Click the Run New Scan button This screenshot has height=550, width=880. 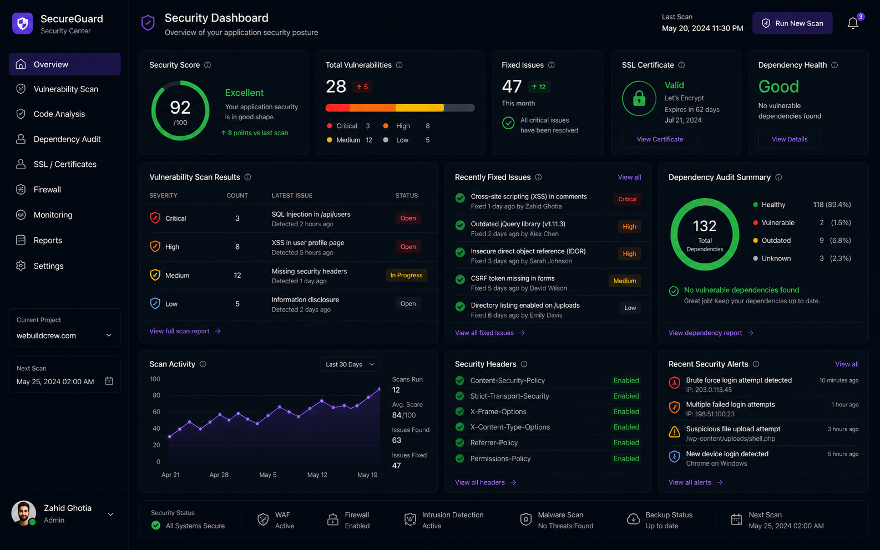(792, 23)
